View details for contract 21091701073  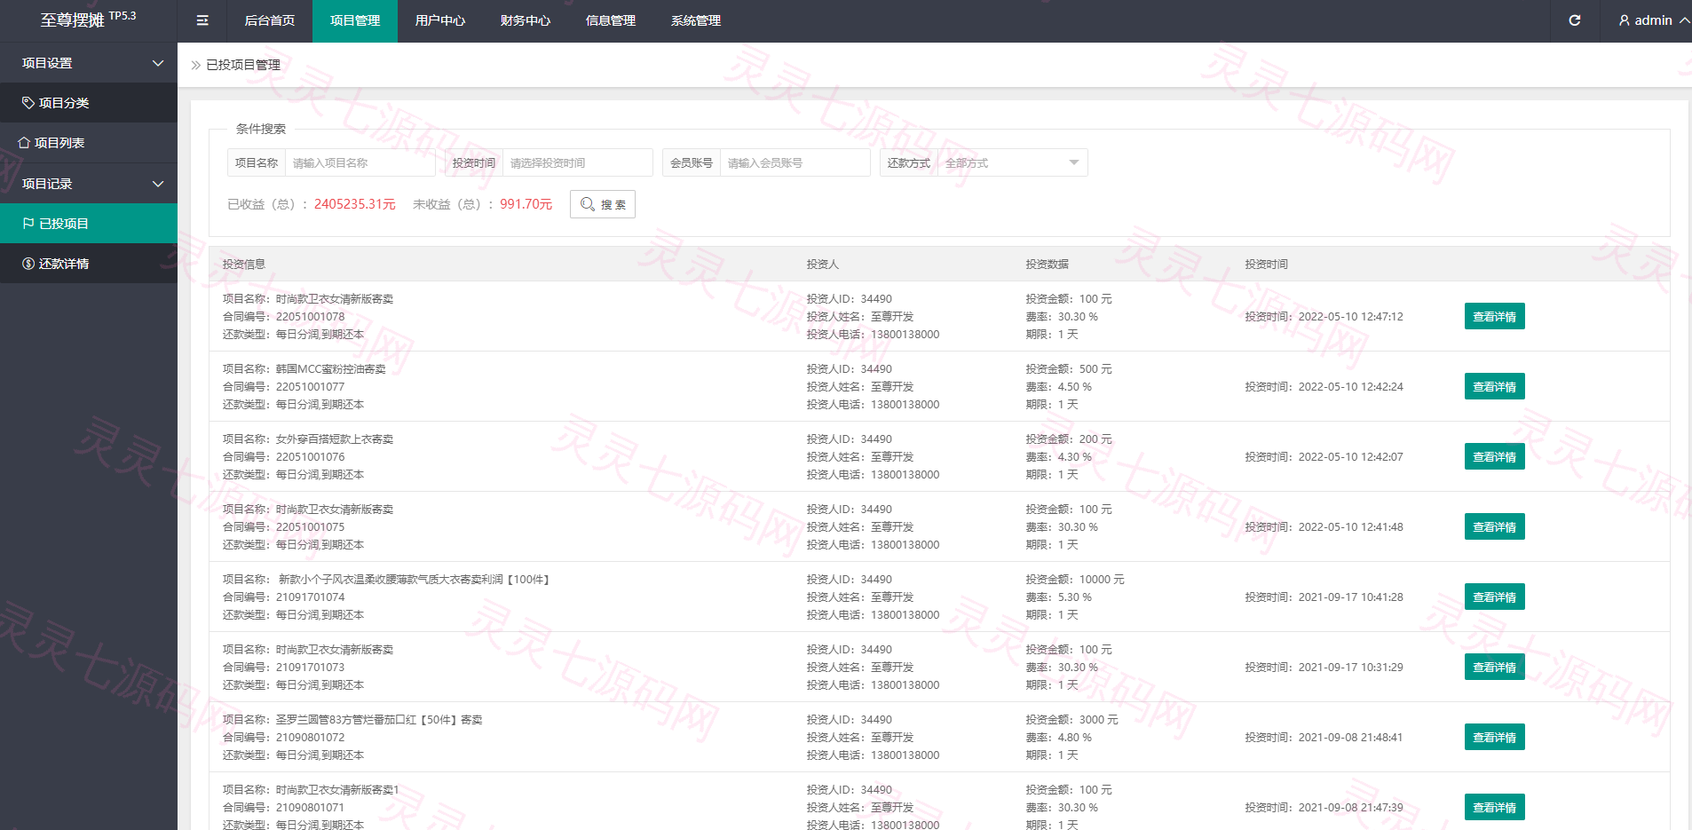(x=1494, y=668)
